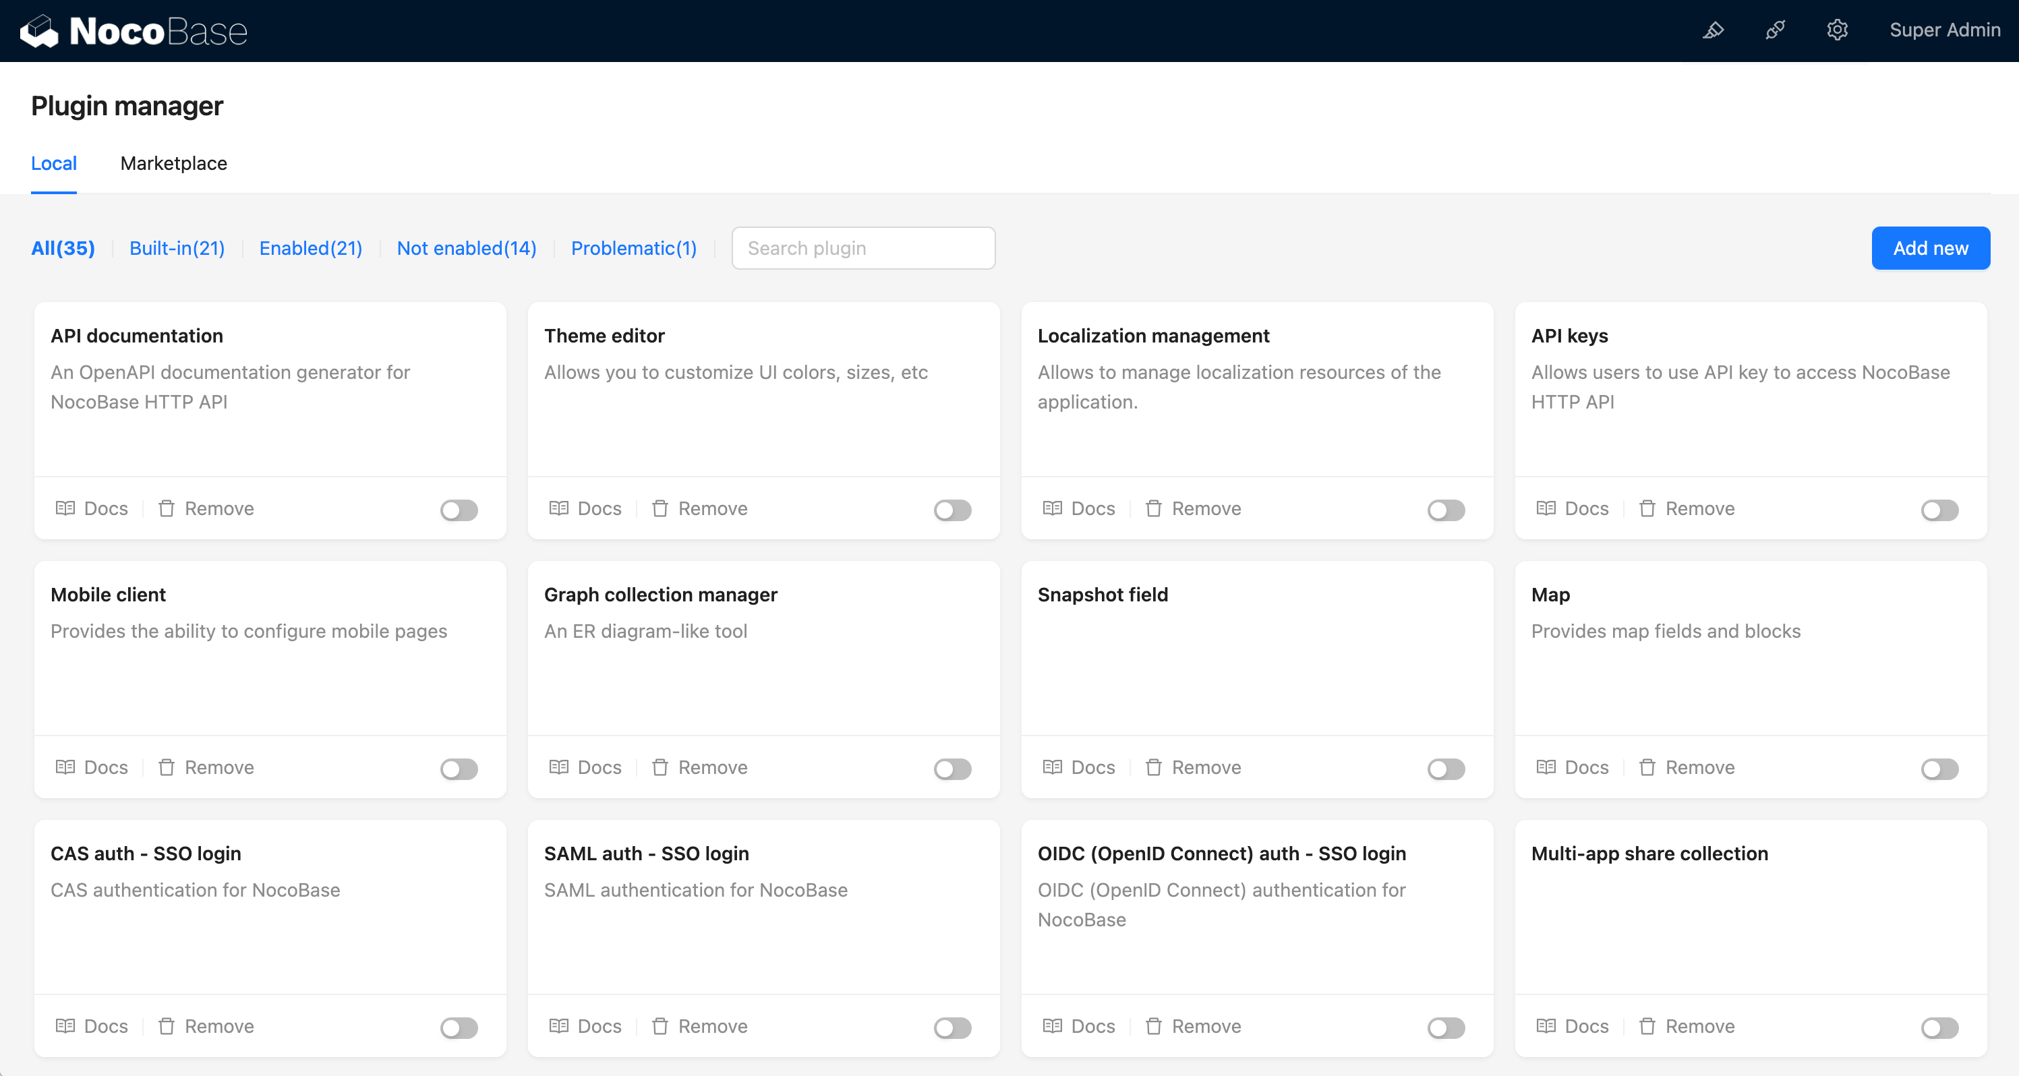
Task: Toggle enable switch on API documentation
Action: pos(459,508)
